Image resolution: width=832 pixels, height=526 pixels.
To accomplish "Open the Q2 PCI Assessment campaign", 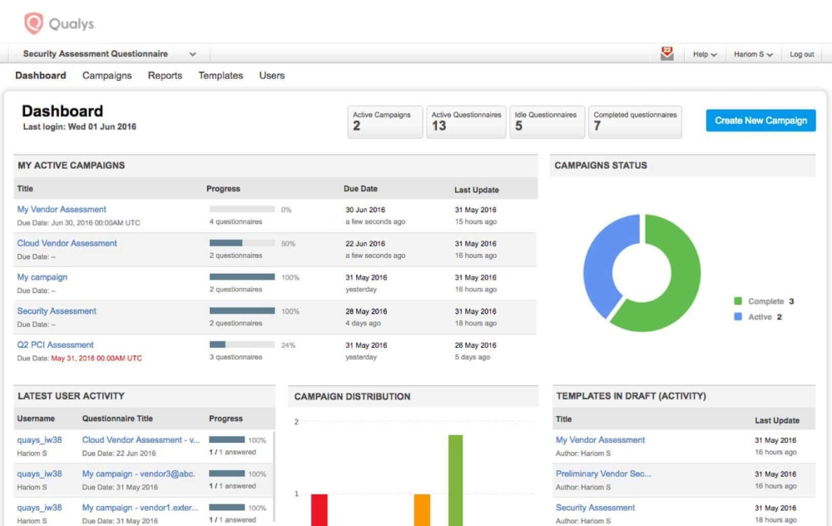I will [55, 345].
